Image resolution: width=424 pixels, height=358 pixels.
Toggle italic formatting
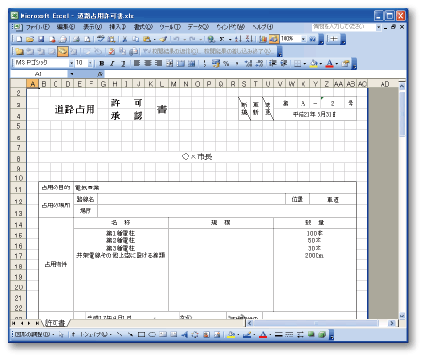tap(112, 63)
